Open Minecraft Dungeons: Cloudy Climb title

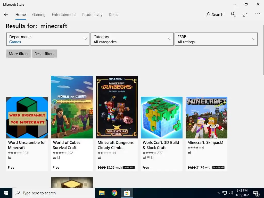116,145
